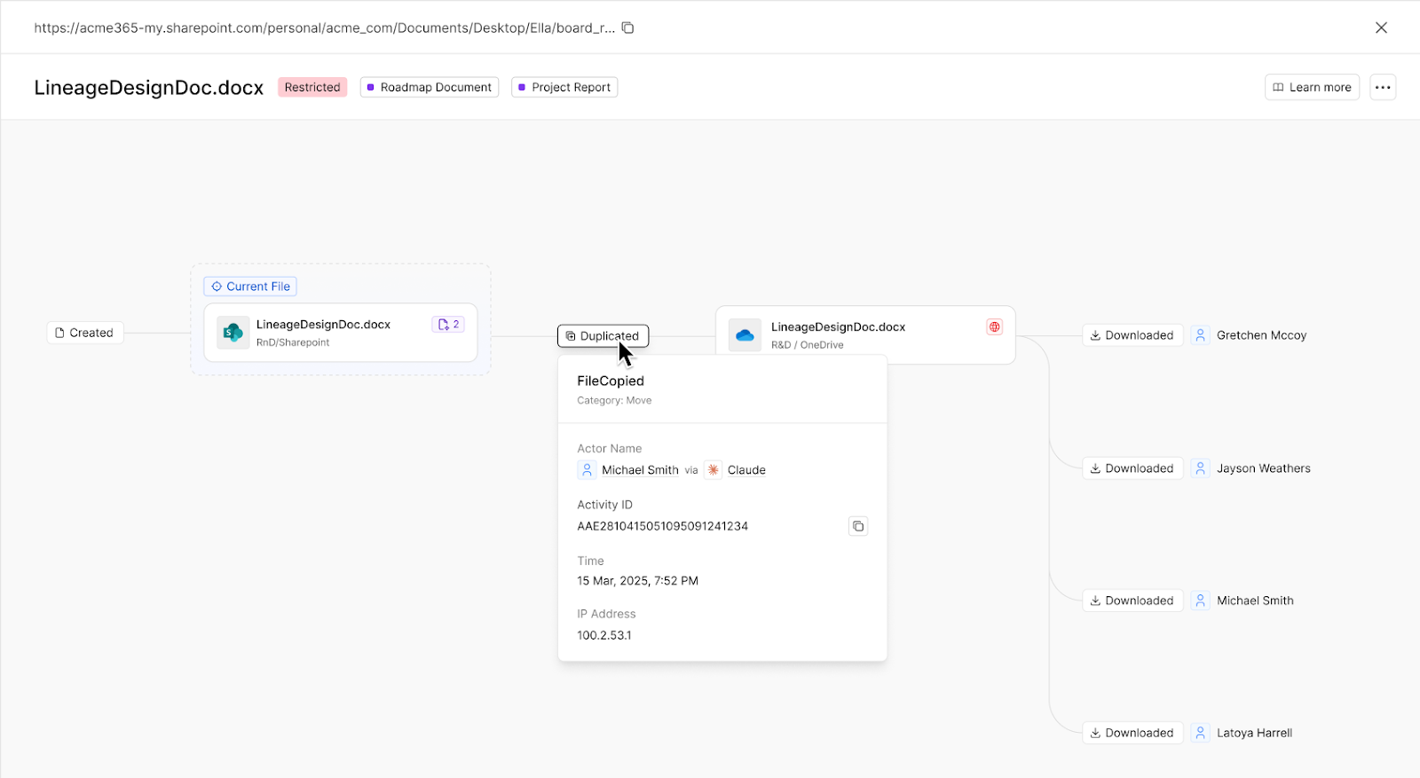Screen dimensions: 1420x778
Task: Click the red globe public-access icon
Action: coord(994,326)
